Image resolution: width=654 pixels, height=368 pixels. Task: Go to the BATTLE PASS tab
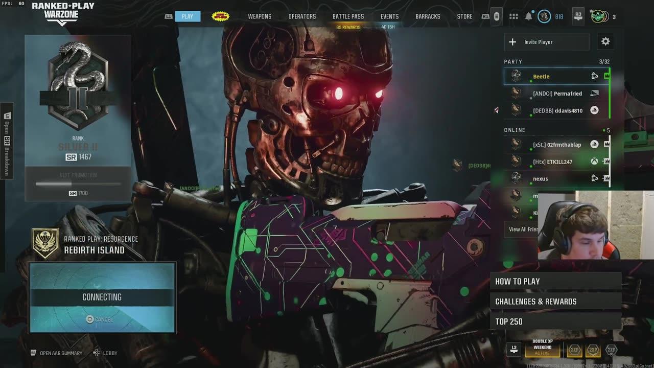point(348,16)
